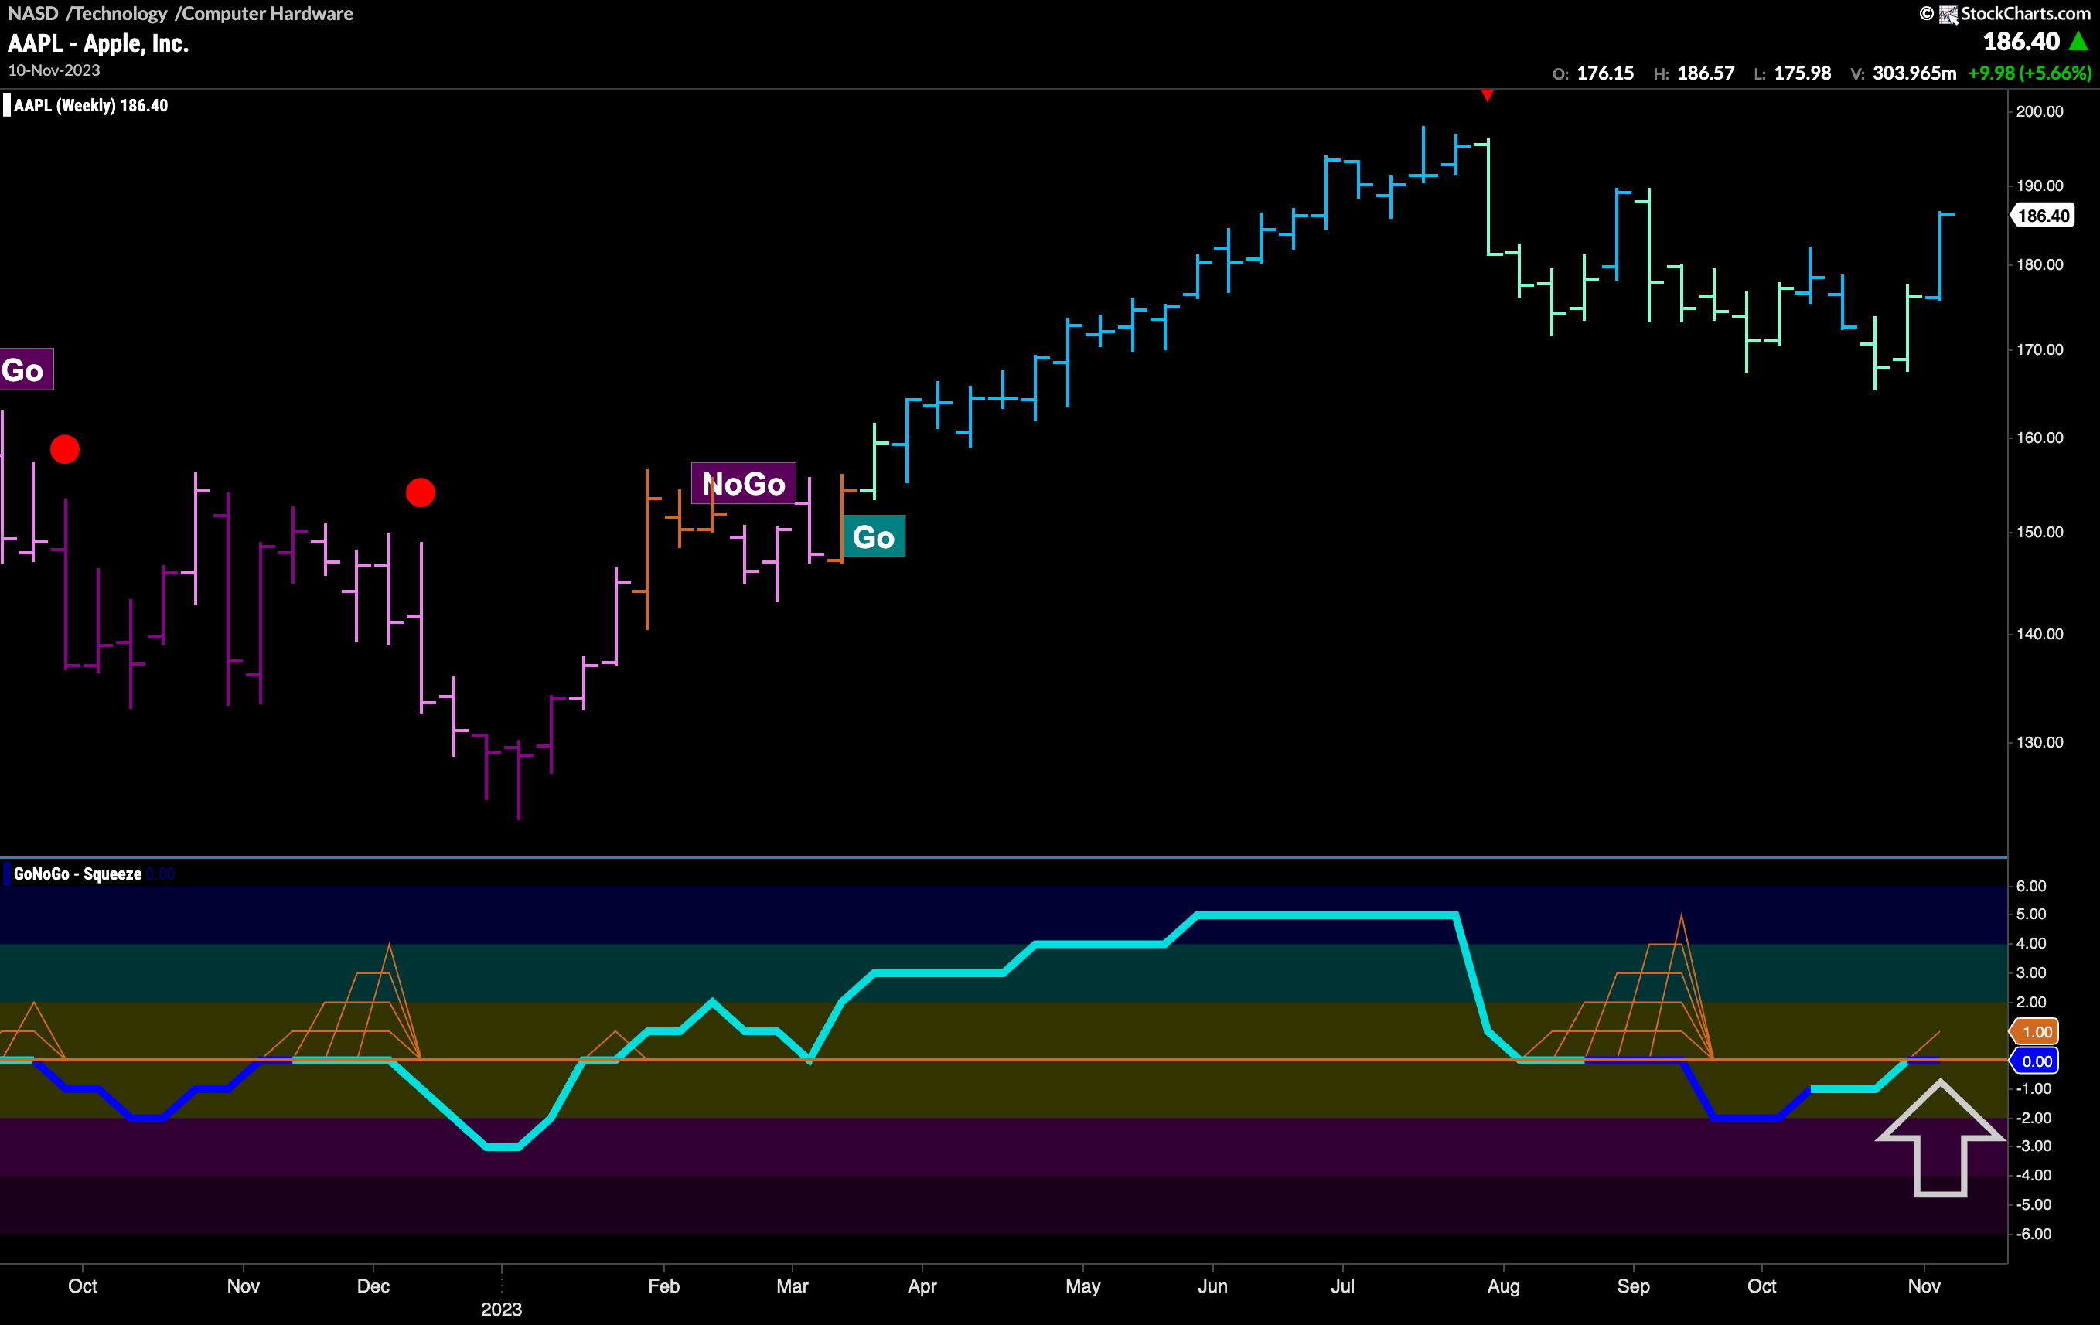Click the white legend marker beside AAPL (Weekly)
This screenshot has height=1325, width=2100.
(x=7, y=105)
